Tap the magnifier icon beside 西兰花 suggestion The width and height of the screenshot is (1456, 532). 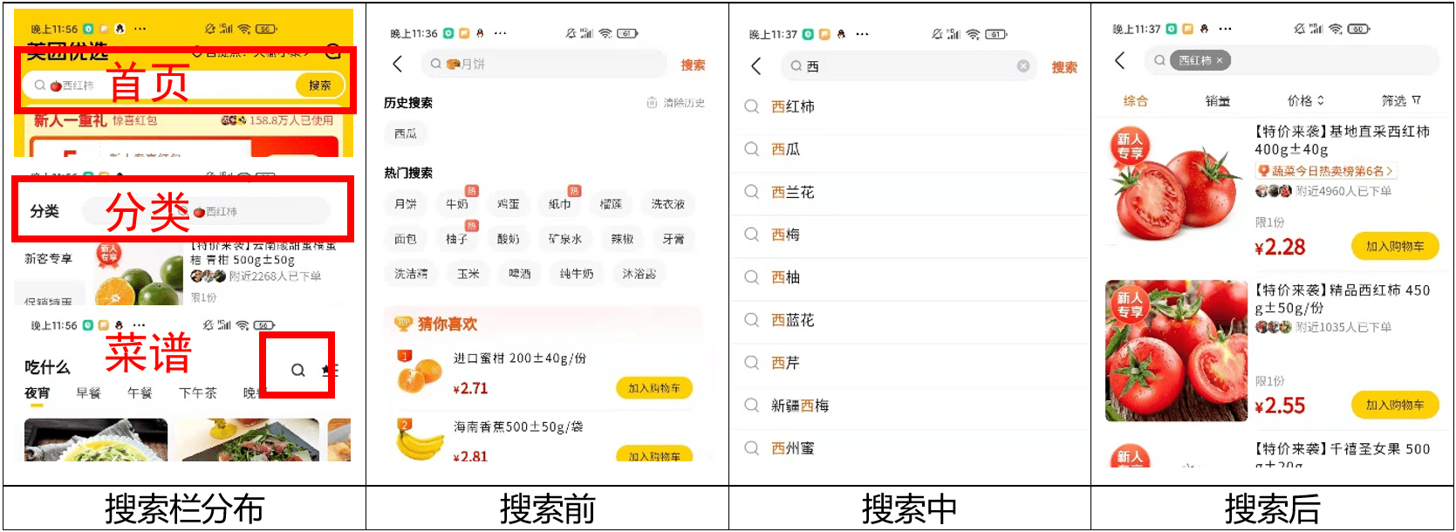[x=751, y=192]
